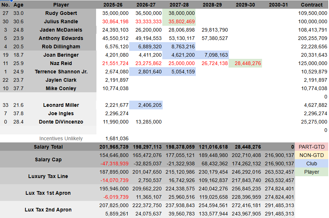Click the Contract column header
The image size is (329, 218).
coord(312,5)
